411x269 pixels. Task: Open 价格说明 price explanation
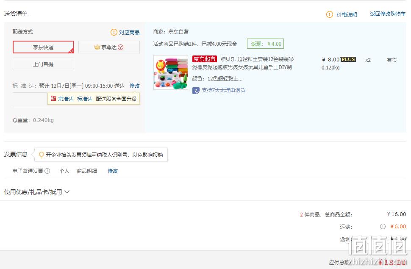tap(347, 14)
